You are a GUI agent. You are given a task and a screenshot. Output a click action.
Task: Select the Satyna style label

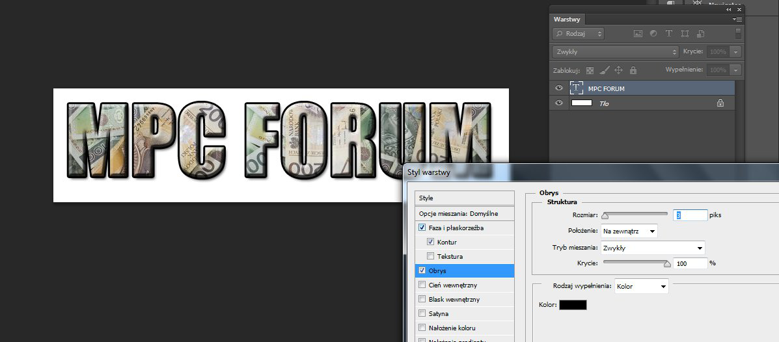(439, 313)
